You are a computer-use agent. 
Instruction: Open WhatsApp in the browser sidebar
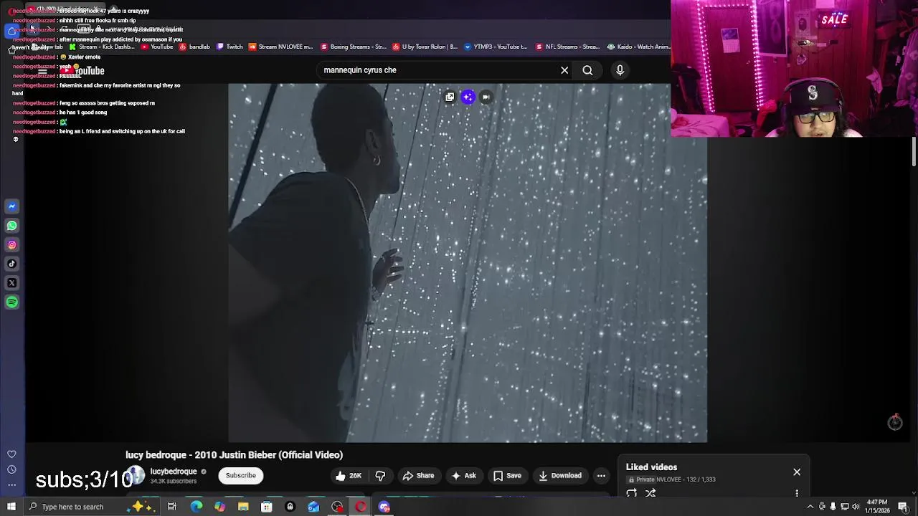tap(11, 226)
